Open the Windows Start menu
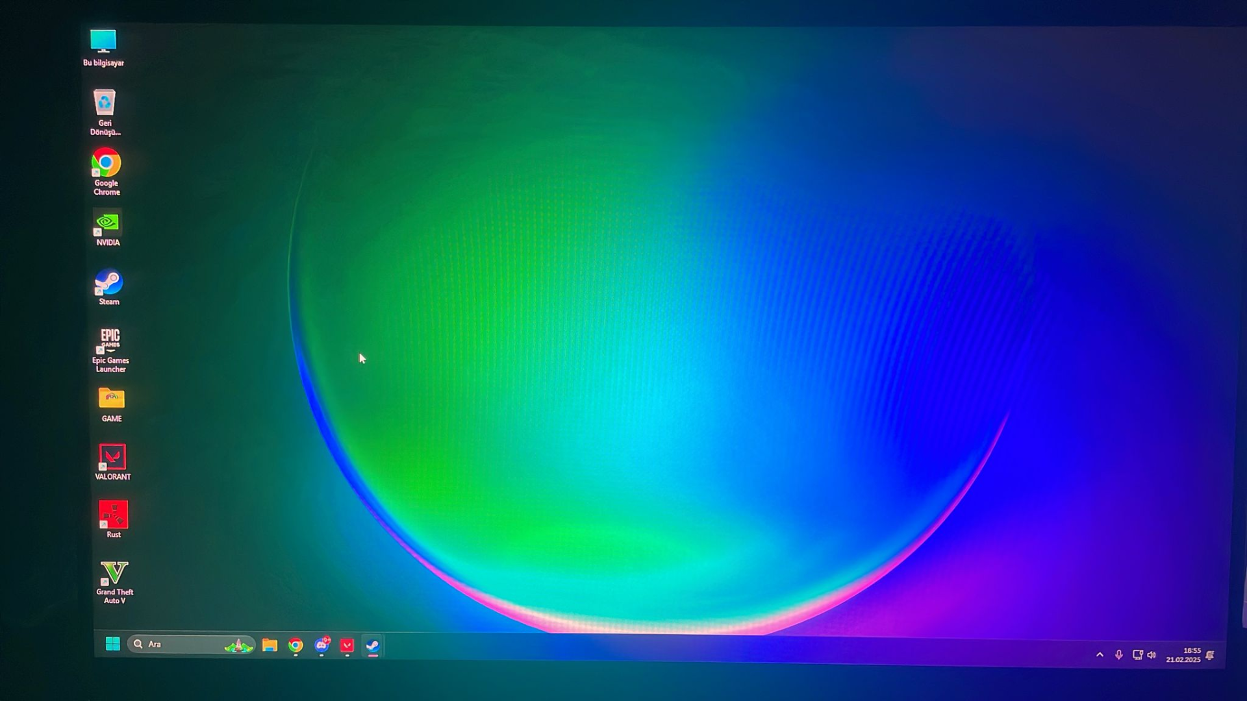The image size is (1247, 701). click(x=112, y=643)
